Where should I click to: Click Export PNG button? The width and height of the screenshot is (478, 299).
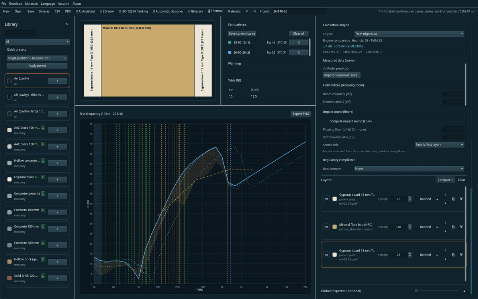[301, 114]
